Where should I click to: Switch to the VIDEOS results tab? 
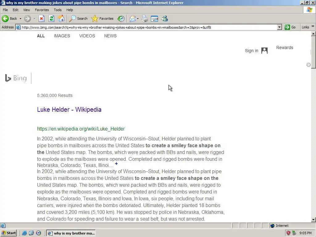87,36
